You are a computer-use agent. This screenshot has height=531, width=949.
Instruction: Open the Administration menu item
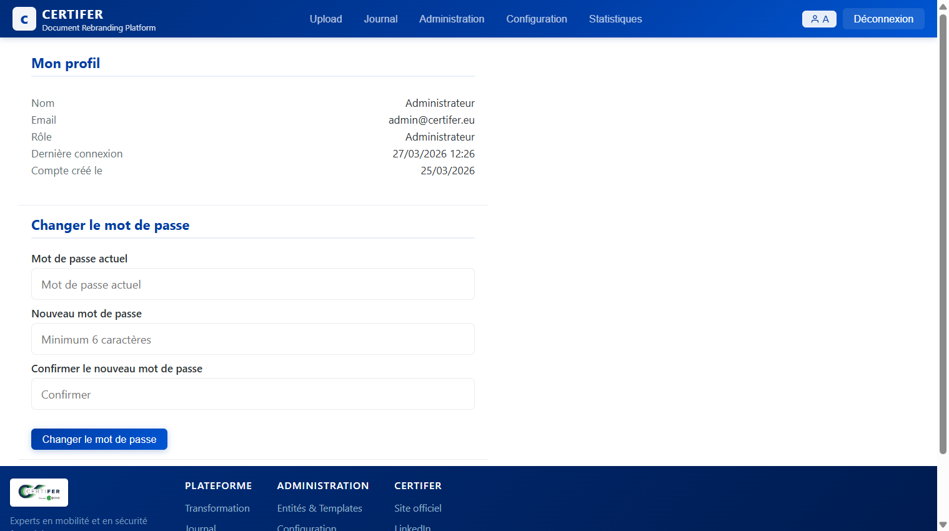coord(451,19)
